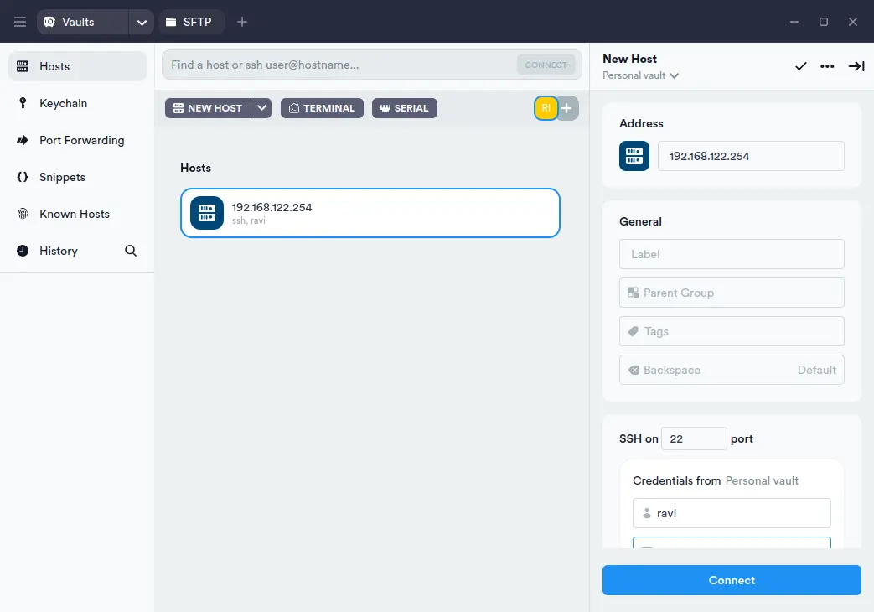Open the Personal vault selector dropdown

click(x=641, y=75)
